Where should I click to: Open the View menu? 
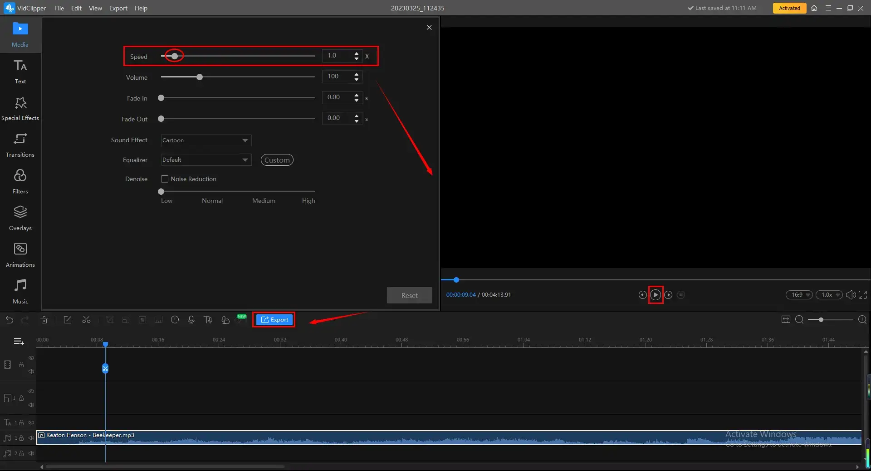click(x=95, y=8)
